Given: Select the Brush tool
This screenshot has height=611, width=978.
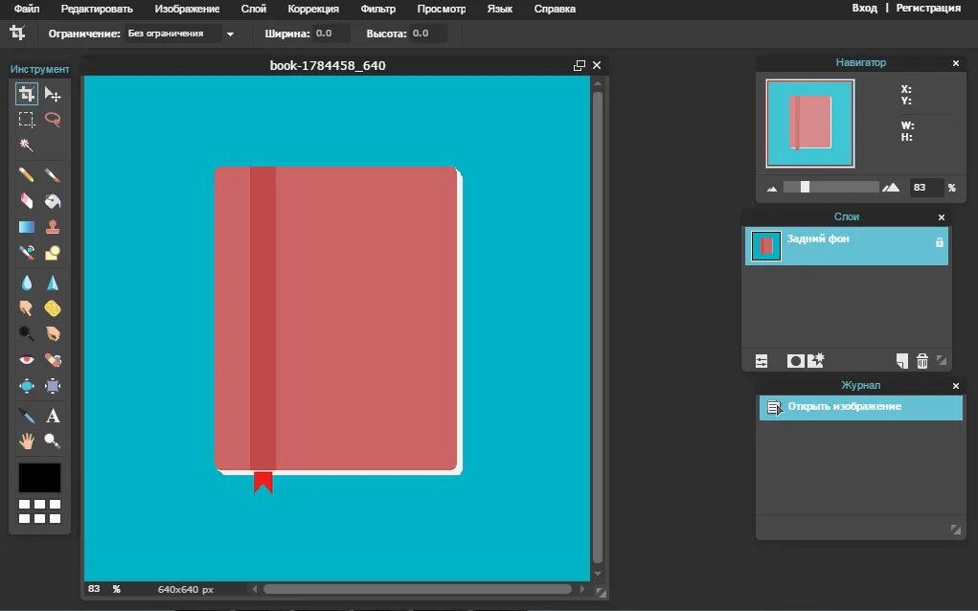Looking at the screenshot, I should (x=53, y=175).
